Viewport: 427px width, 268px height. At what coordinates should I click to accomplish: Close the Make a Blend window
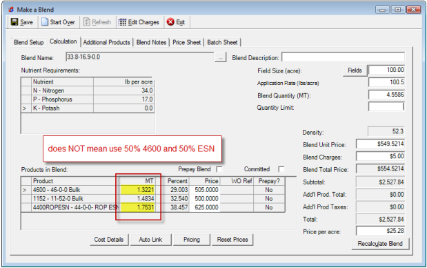[x=413, y=10]
